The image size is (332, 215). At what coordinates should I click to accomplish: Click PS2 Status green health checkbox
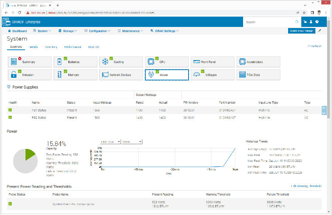pos(10,117)
